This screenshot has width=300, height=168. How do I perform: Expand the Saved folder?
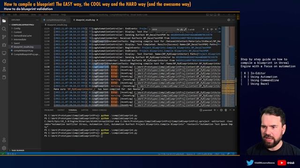pyautogui.click(x=17, y=43)
